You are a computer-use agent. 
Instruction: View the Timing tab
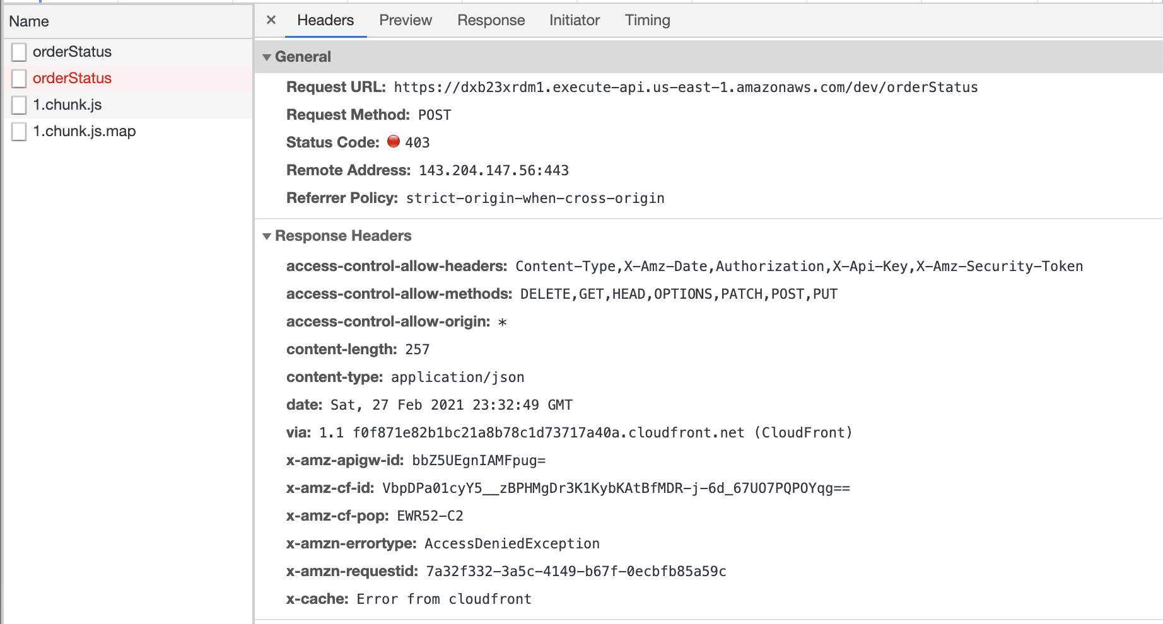coord(648,20)
